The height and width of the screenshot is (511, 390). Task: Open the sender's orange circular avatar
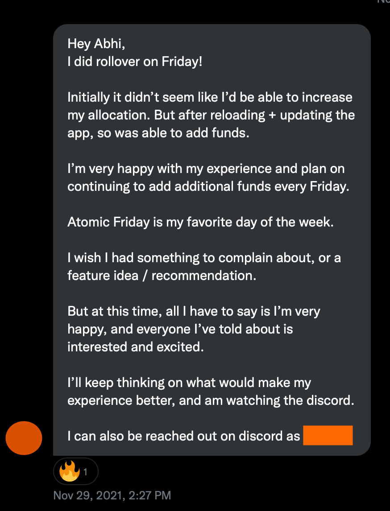(x=24, y=438)
